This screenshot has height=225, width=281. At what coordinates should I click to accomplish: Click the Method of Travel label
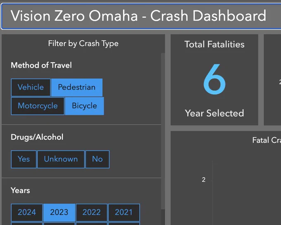[x=41, y=65]
